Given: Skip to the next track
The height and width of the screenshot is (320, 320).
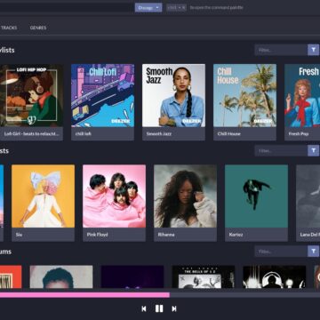Looking at the screenshot, I should (174, 308).
